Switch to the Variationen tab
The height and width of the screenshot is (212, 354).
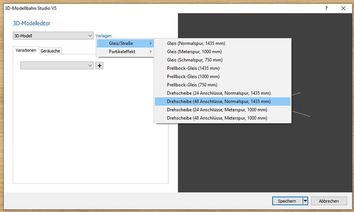(26, 50)
